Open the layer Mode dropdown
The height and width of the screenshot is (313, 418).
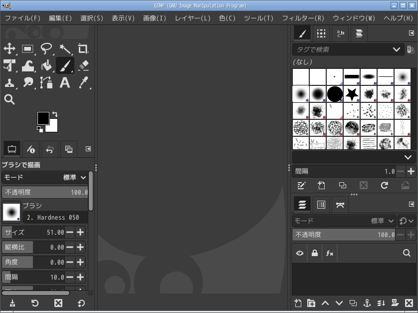point(344,221)
